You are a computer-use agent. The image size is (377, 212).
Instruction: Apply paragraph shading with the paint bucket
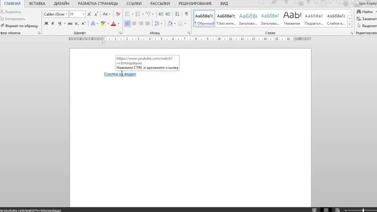170,24
